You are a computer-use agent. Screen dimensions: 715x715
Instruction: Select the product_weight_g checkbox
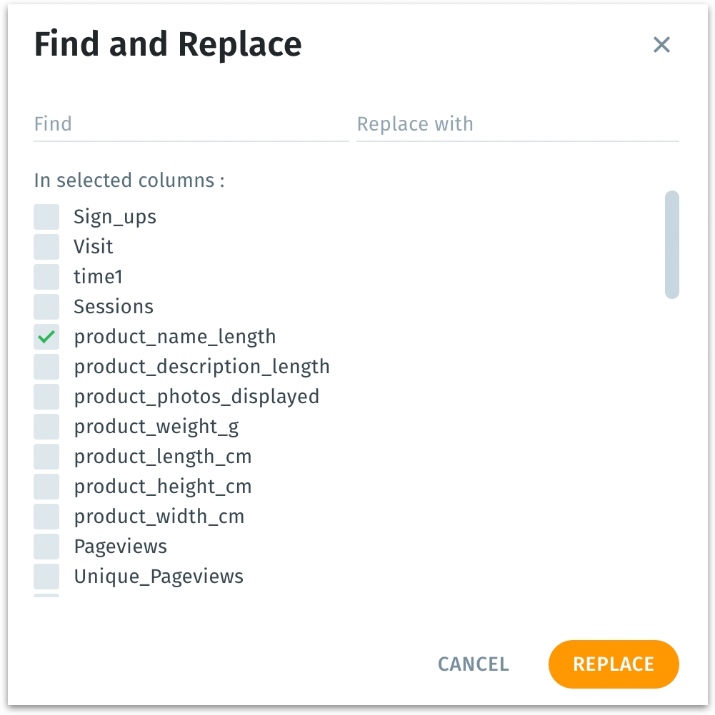46,427
